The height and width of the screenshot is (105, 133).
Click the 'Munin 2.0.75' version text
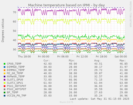(x=66, y=102)
